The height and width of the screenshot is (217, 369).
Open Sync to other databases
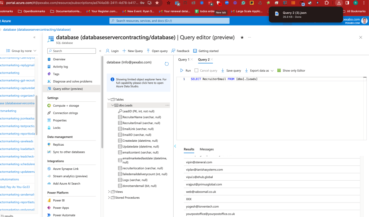pyautogui.click(x=69, y=152)
